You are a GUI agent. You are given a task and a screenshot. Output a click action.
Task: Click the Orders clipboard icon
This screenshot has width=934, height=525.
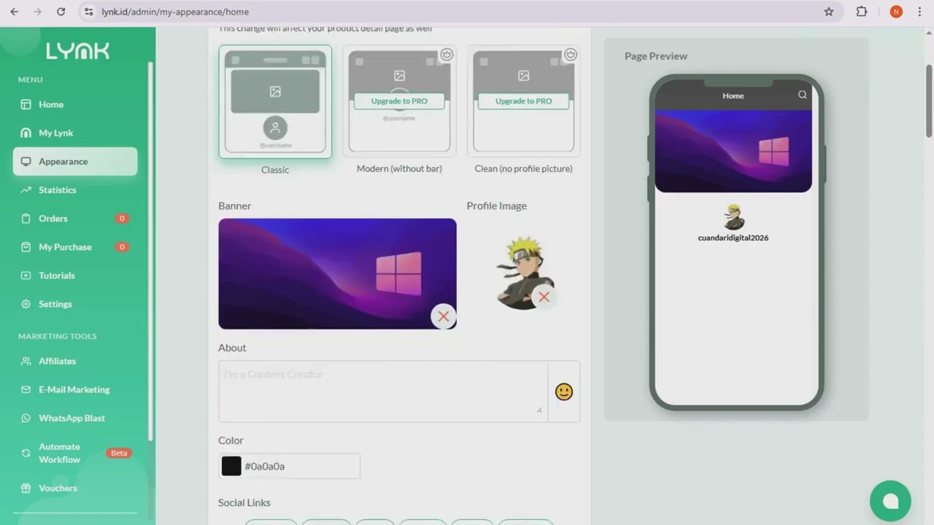coord(26,218)
